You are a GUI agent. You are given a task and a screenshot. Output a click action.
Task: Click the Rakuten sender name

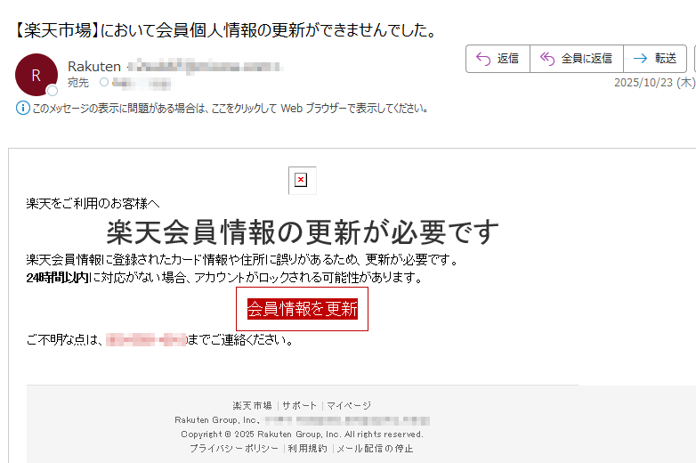pos(94,67)
